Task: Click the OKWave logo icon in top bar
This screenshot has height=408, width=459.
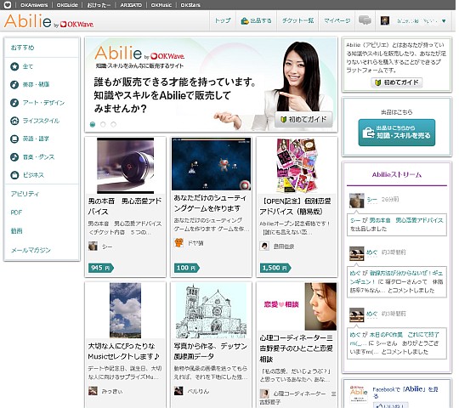Action: click(8, 5)
